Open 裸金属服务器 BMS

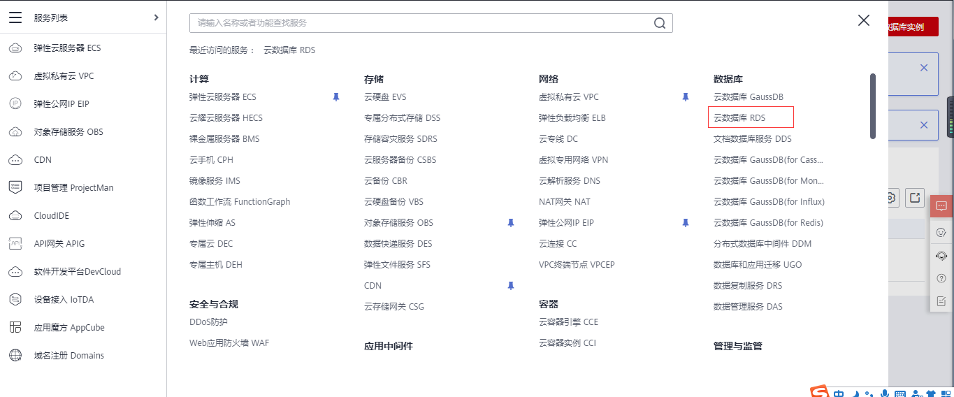(x=224, y=139)
